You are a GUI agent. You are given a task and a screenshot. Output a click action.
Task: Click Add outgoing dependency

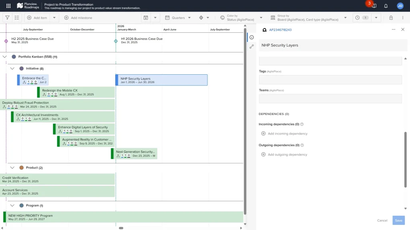[x=284, y=155]
